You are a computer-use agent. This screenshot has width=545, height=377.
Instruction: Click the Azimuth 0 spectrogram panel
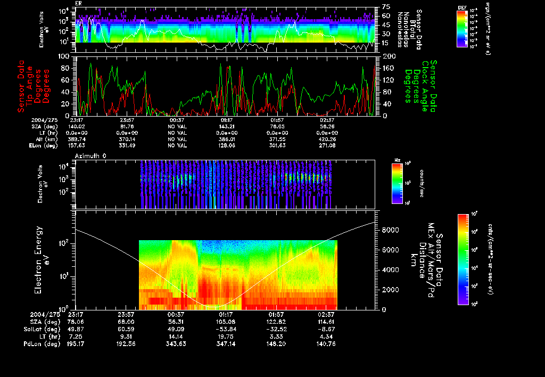pos(225,184)
